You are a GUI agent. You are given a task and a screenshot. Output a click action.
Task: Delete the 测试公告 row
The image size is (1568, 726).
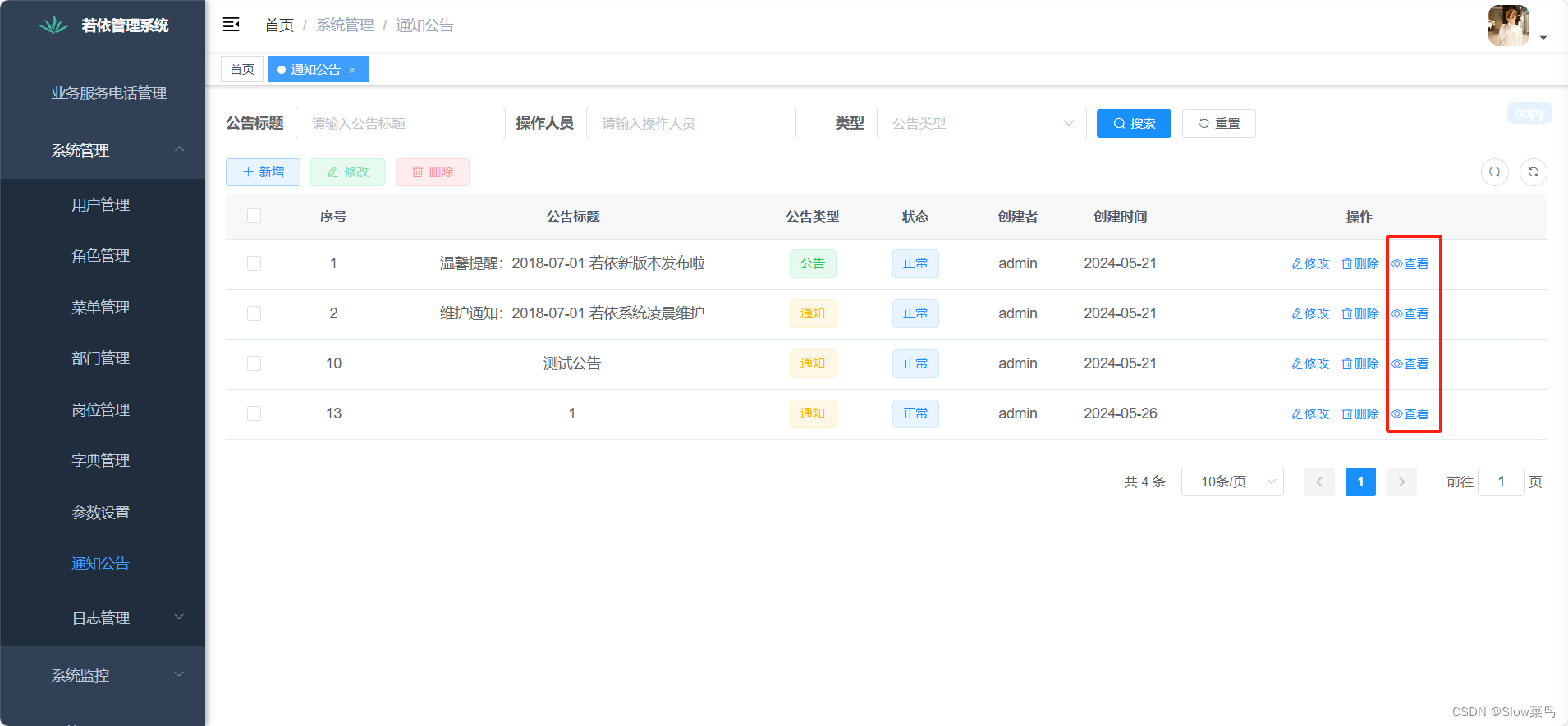click(1360, 364)
